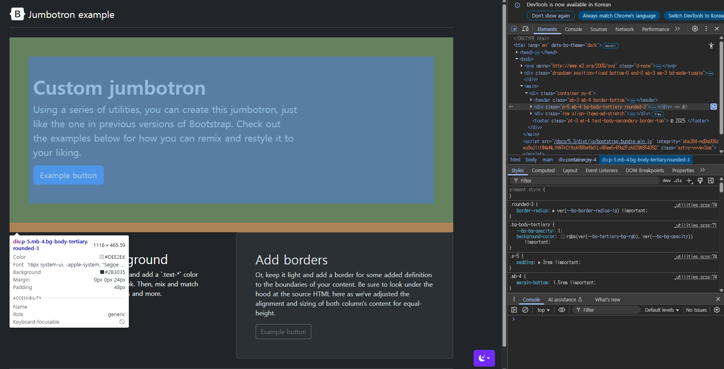Click the background-color swatch in Styles
724x369 pixels.
tap(563, 237)
